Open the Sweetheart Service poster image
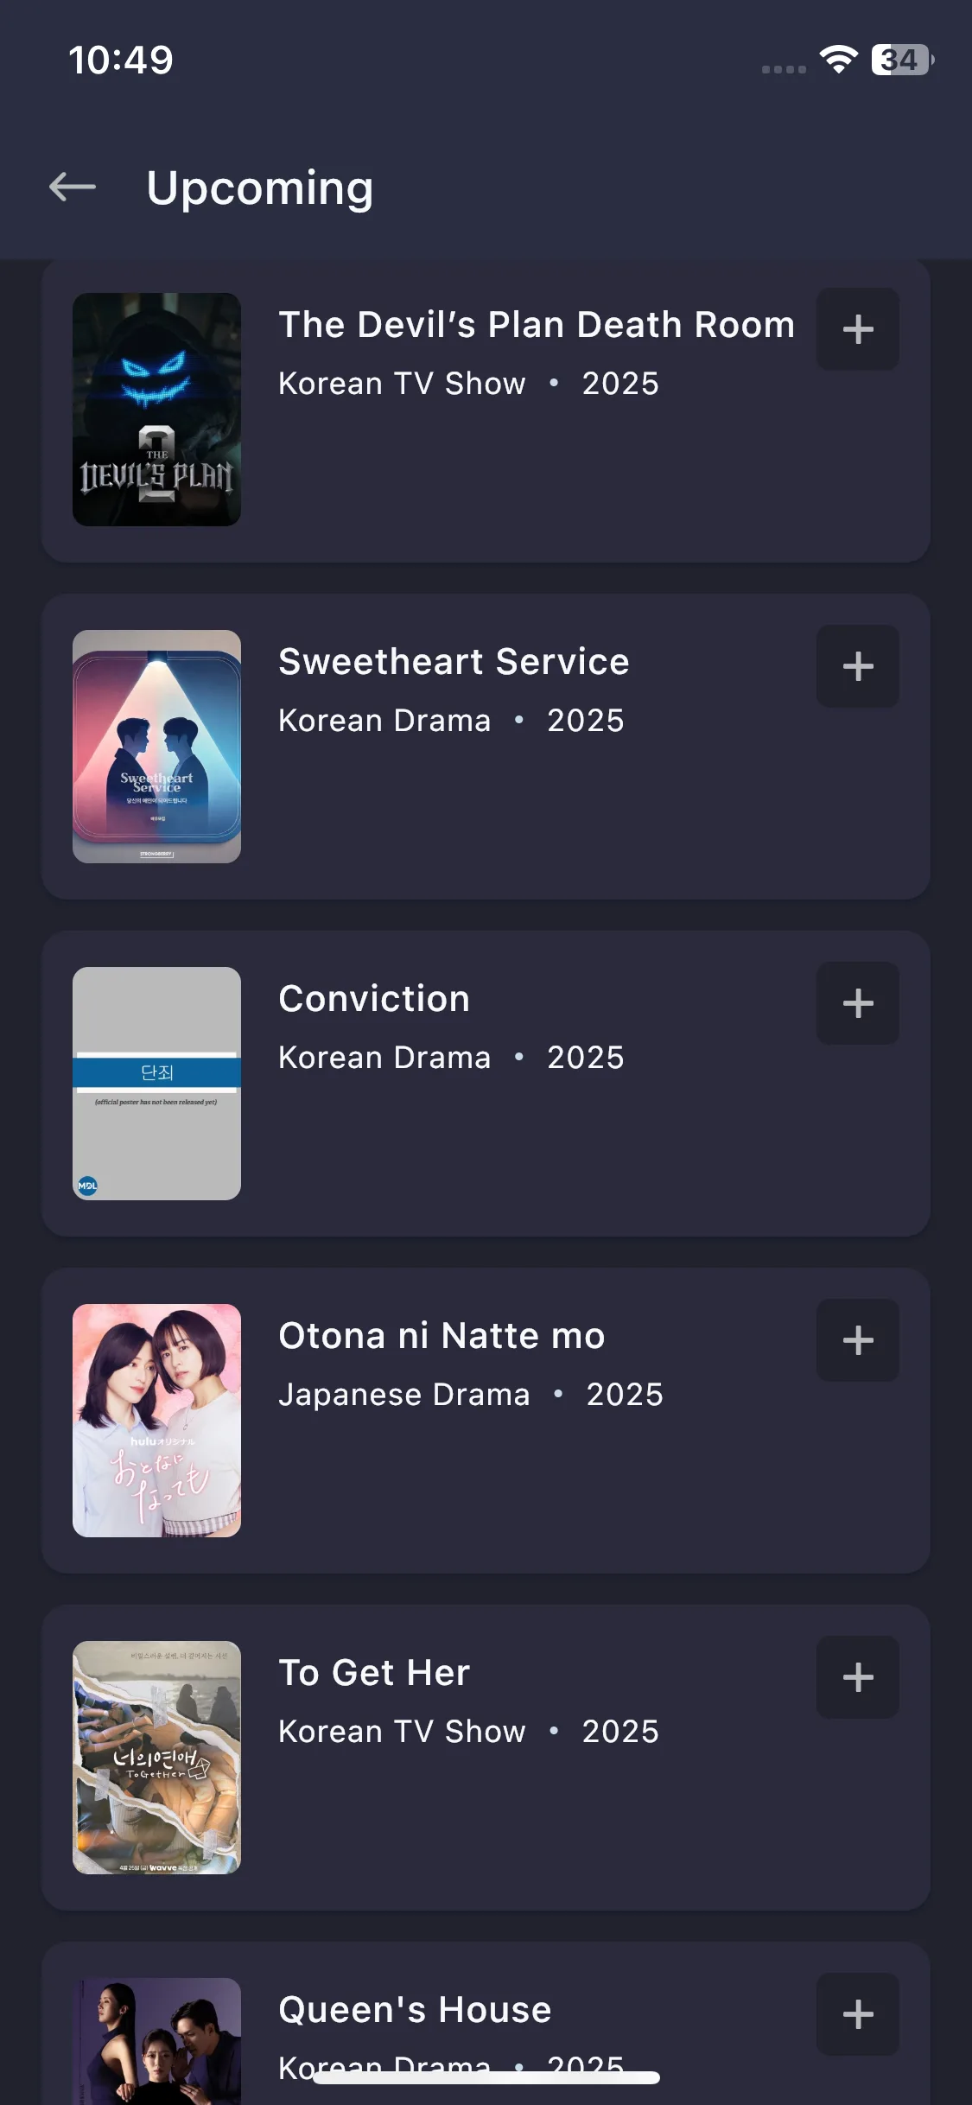 click(156, 747)
